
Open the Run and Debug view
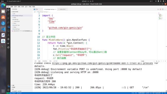point(8,22)
